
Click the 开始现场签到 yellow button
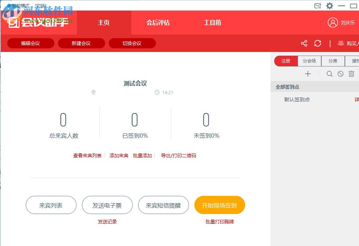pos(220,205)
